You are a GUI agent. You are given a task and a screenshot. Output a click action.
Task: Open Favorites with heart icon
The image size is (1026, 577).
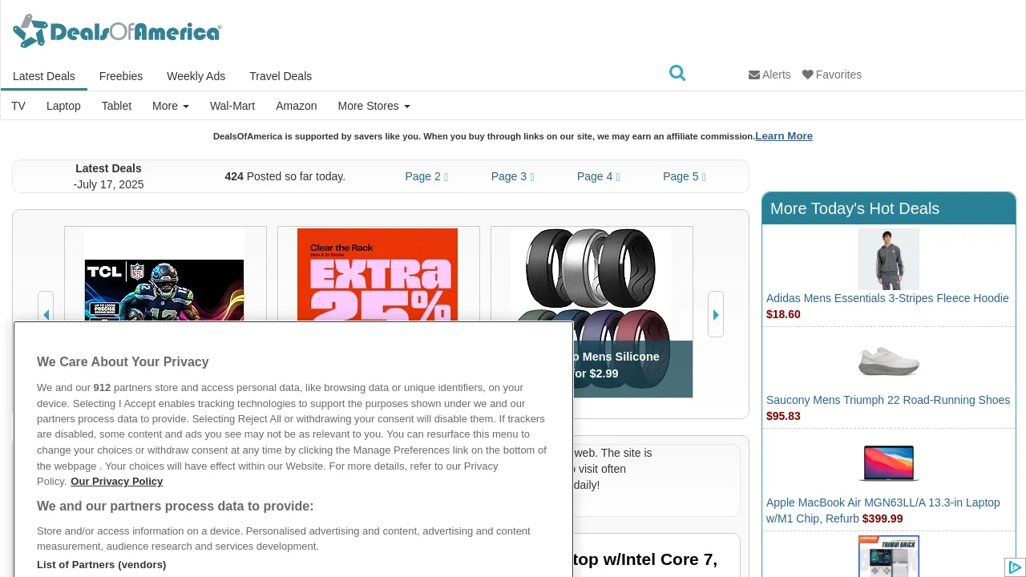(x=832, y=75)
